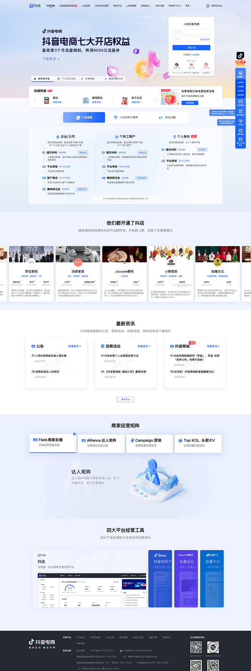Expand the 巨量千川 tool panel
251x671 pixels.
click(x=212, y=578)
